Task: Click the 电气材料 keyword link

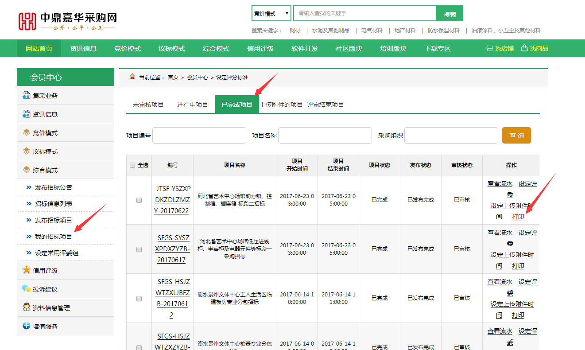Action: click(x=372, y=31)
